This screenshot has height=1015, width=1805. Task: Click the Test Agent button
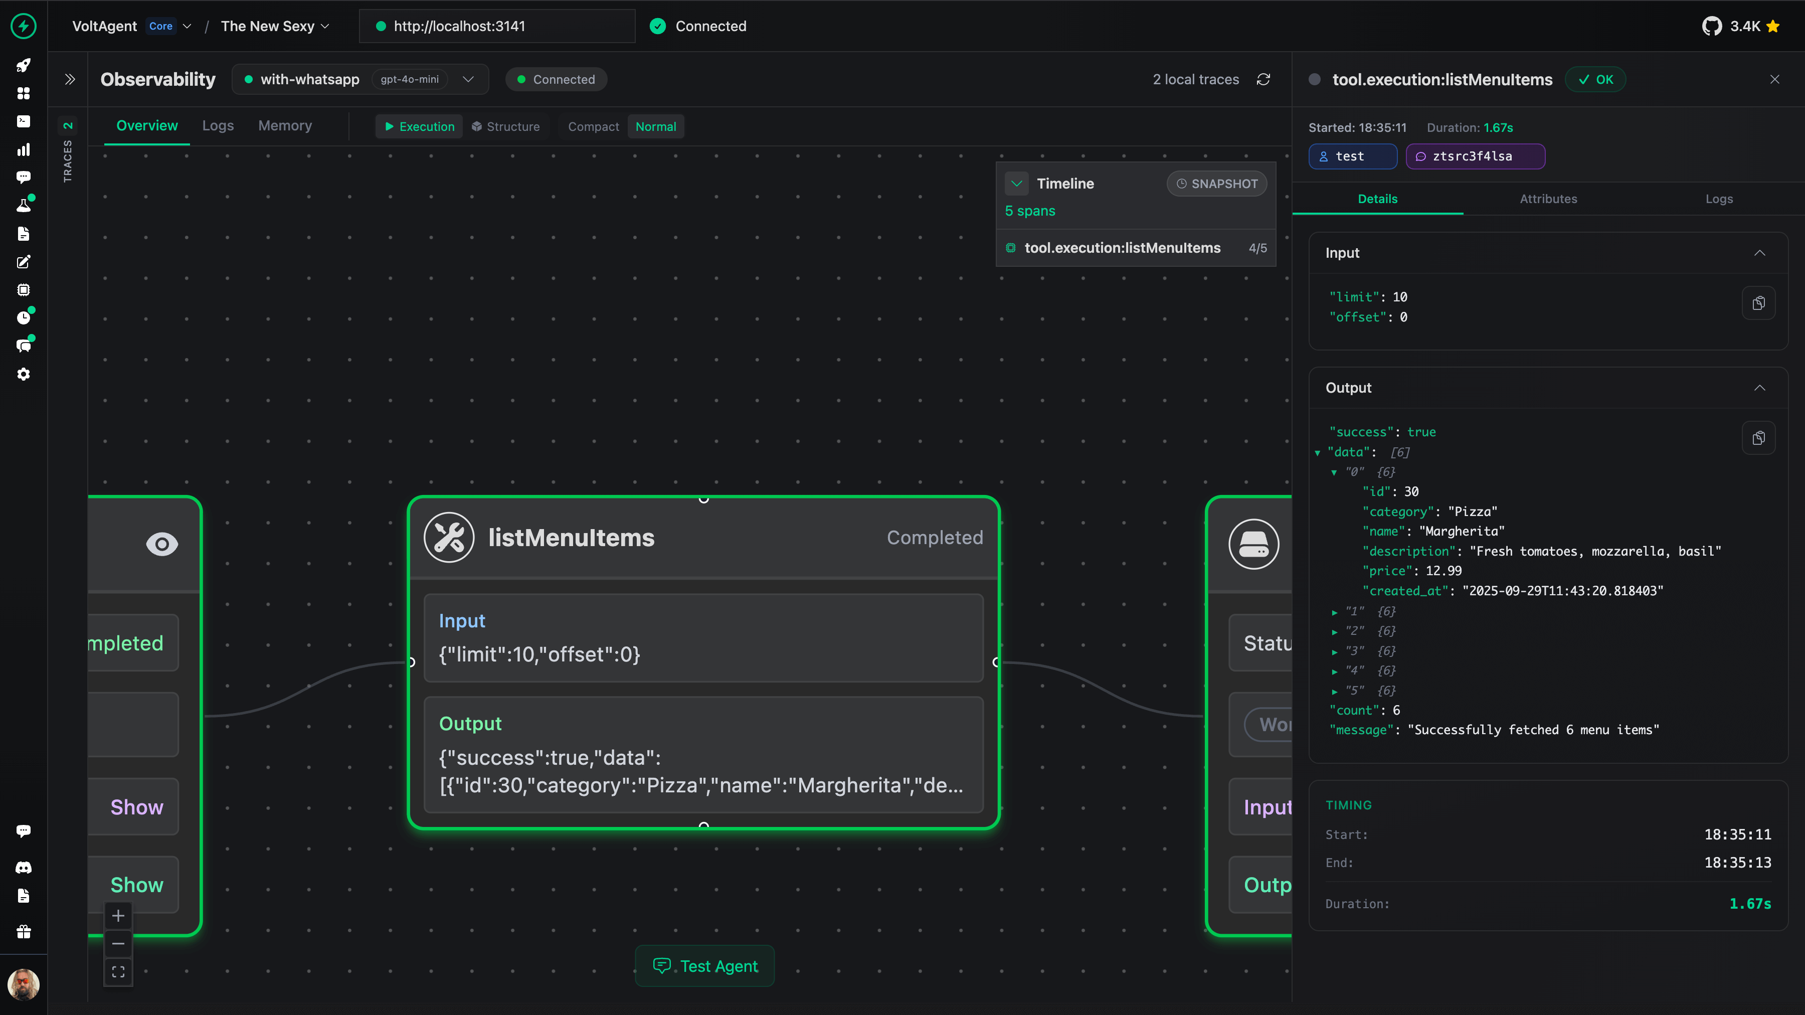pos(705,966)
